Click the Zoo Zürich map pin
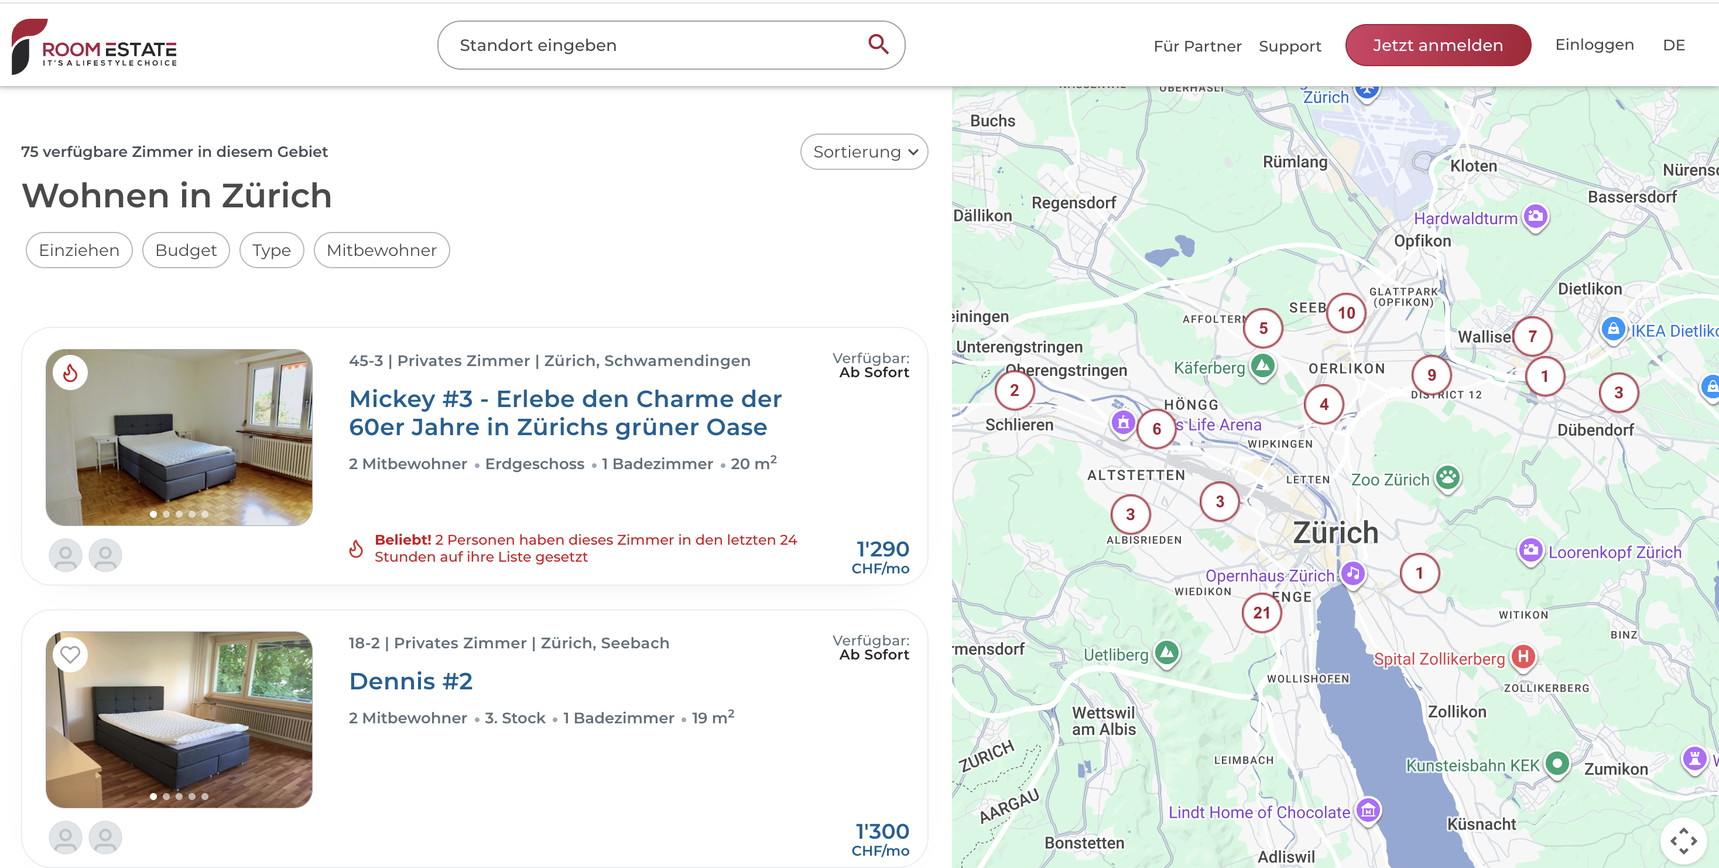The width and height of the screenshot is (1719, 868). click(x=1447, y=478)
